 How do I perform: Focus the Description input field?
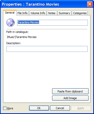click(47, 49)
